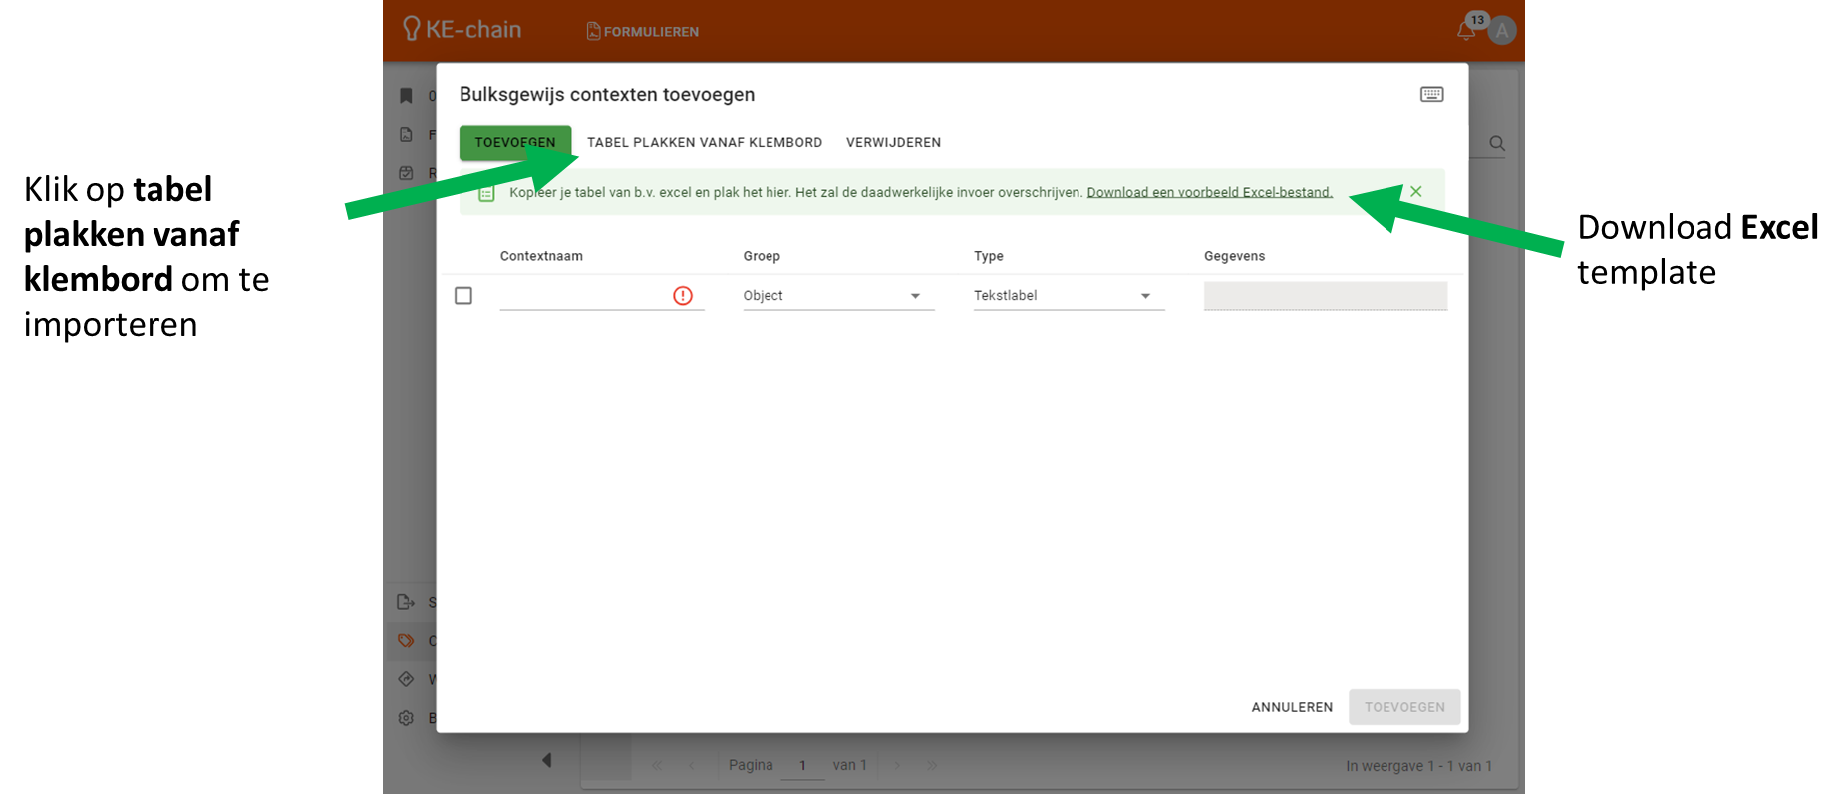Click into the Contextnaam text field

tap(583, 296)
